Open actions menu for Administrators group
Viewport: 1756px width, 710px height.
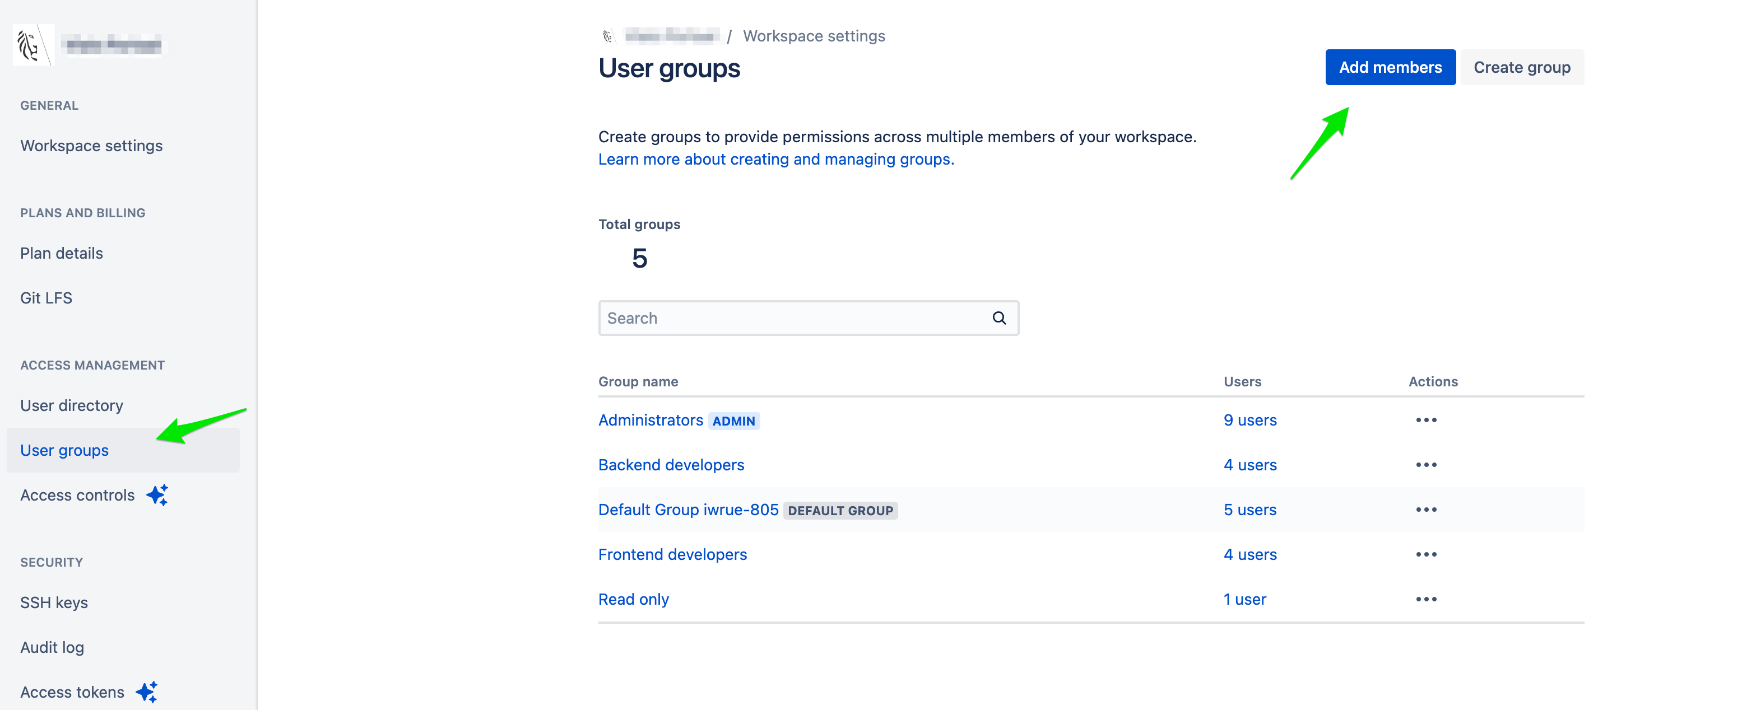1425,420
